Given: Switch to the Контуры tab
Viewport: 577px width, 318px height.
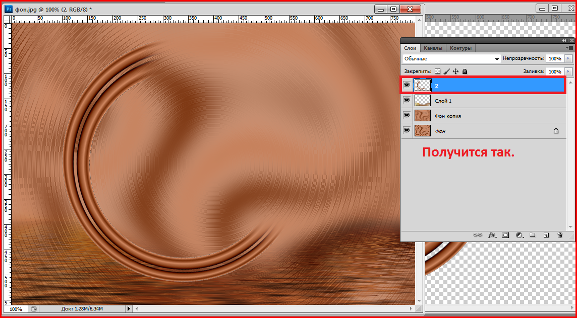Looking at the screenshot, I should click(x=460, y=48).
